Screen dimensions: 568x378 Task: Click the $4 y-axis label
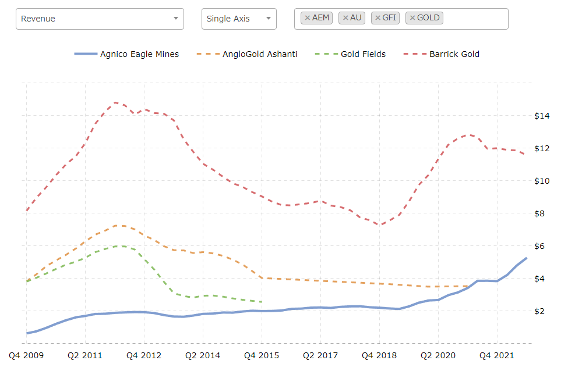tap(539, 279)
